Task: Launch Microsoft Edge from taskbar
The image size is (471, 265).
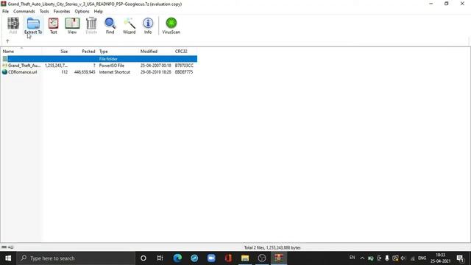Action: (x=177, y=258)
